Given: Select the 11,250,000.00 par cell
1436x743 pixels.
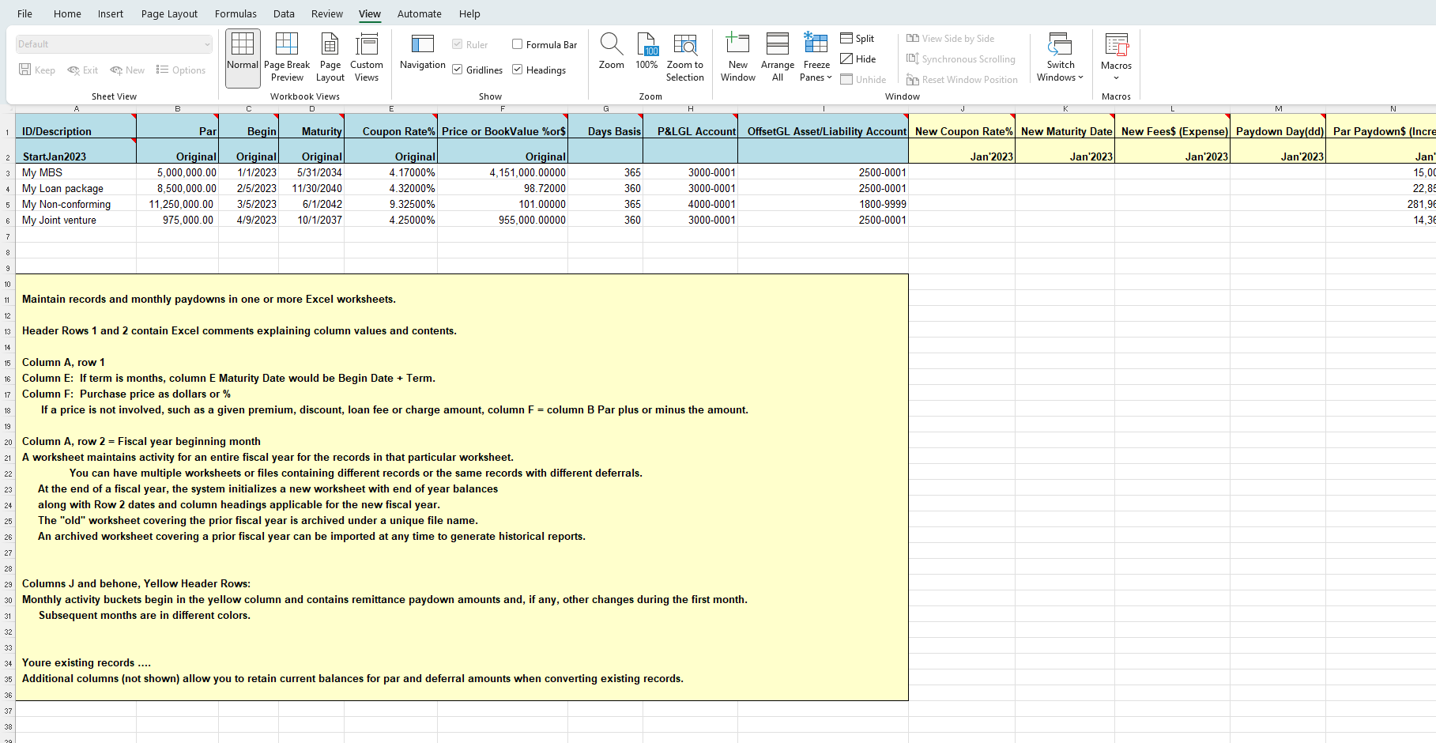Looking at the screenshot, I should point(177,204).
